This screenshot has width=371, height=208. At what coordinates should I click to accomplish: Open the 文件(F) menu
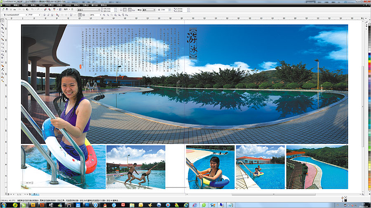click(7, 5)
